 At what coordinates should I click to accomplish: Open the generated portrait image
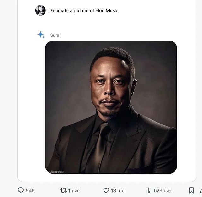coord(111,107)
